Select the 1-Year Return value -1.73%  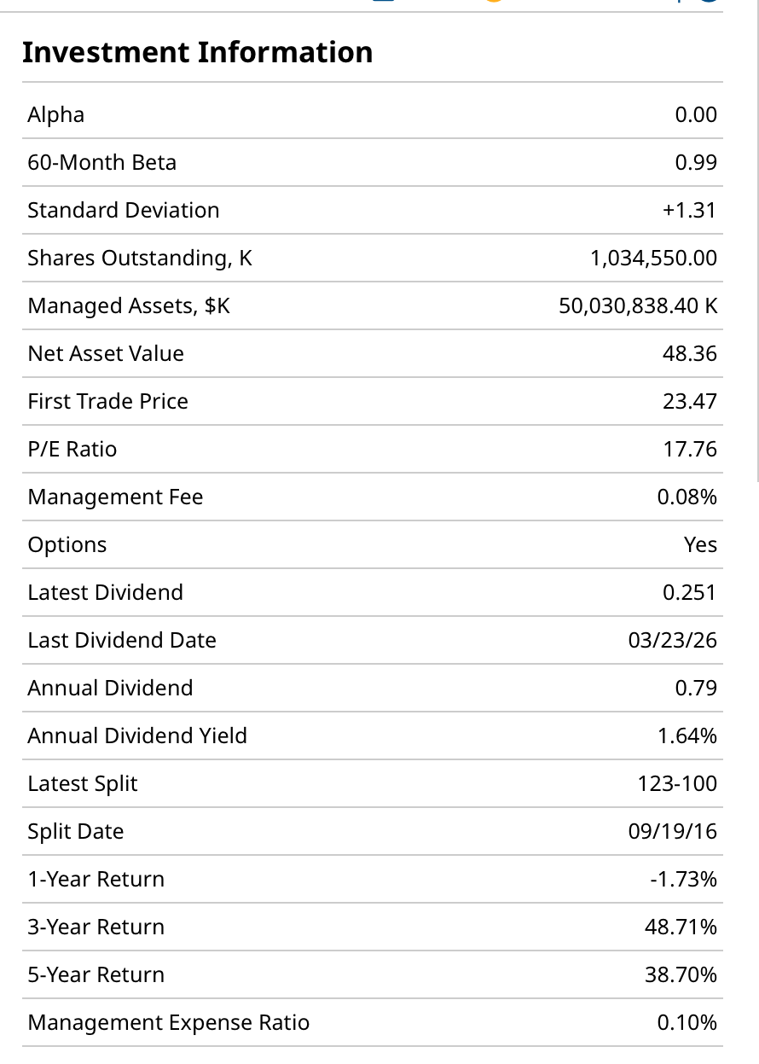683,879
